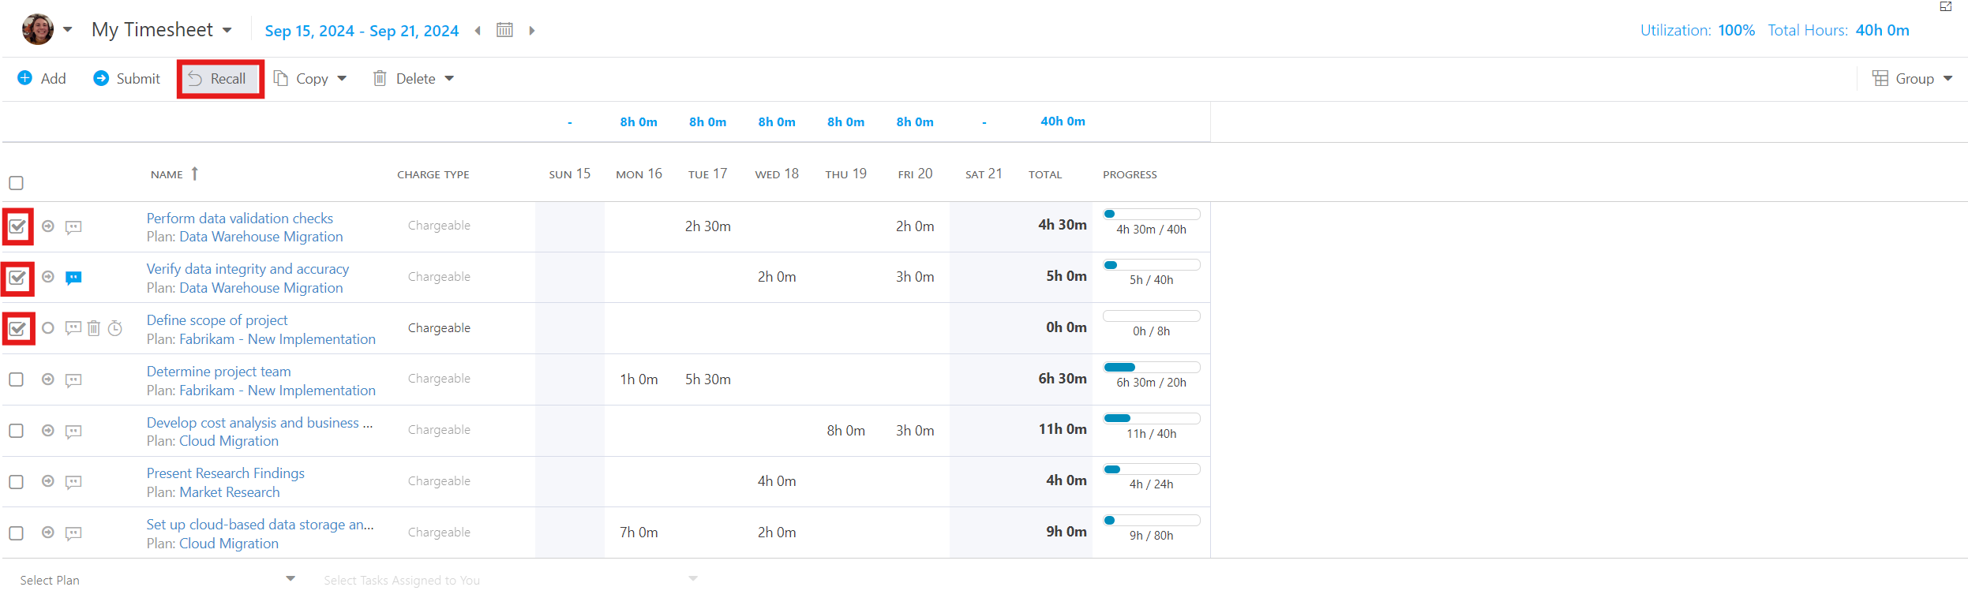Check the Determine project team row
This screenshot has width=1968, height=598.
[x=17, y=379]
